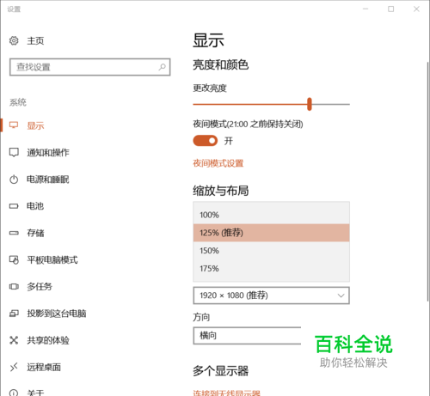Toggle night mode switch off
This screenshot has height=396, width=430.
[206, 141]
